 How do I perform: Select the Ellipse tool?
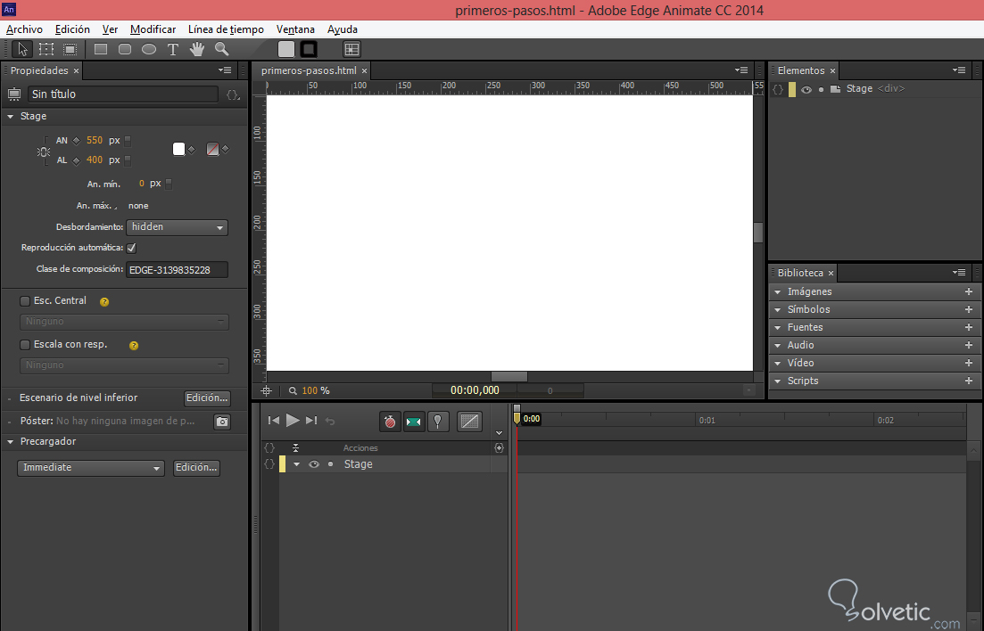click(x=149, y=50)
